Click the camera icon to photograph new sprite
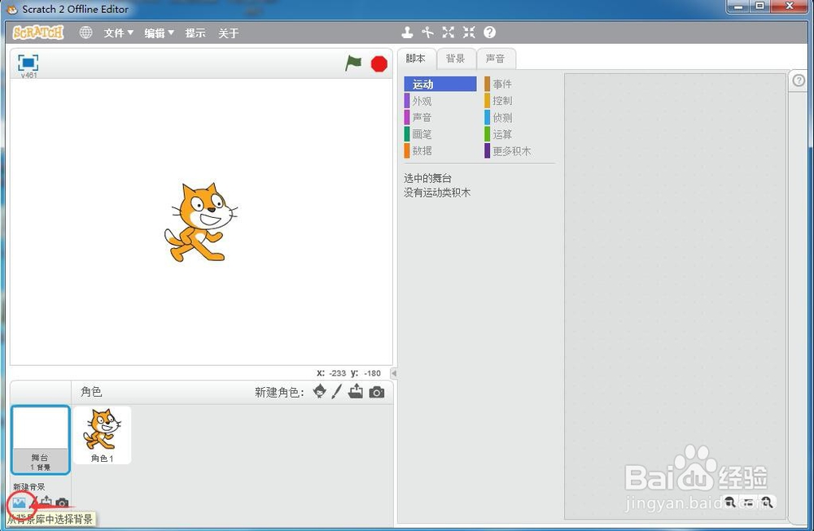 coord(376,392)
